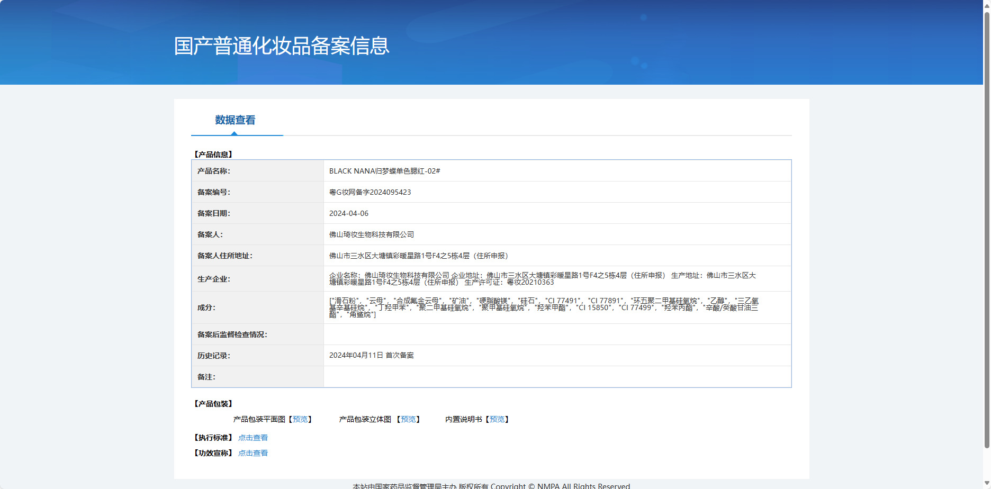Click the 历史记录 row label
The image size is (991, 489).
(214, 356)
